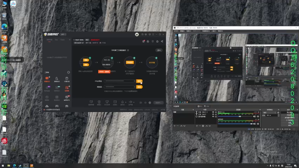This screenshot has width=299, height=168.
Task: Open the hamburger menu in streaming app title bar
Action: point(153,34)
